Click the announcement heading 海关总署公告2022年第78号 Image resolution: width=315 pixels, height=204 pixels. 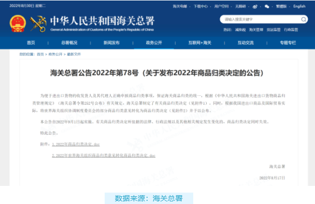pos(94,73)
